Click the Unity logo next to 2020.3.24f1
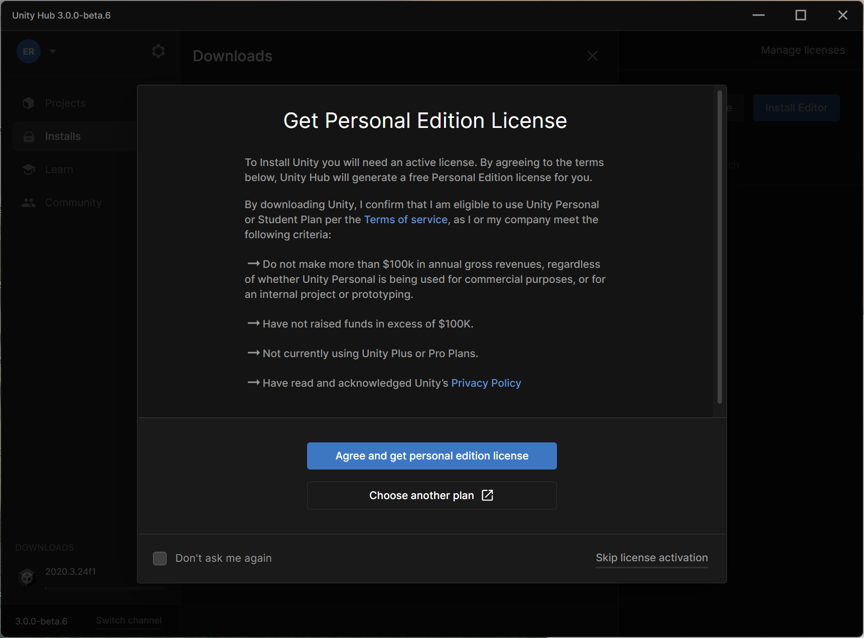 [27, 577]
